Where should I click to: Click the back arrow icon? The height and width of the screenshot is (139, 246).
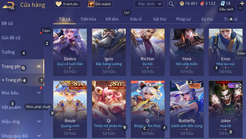[9, 5]
